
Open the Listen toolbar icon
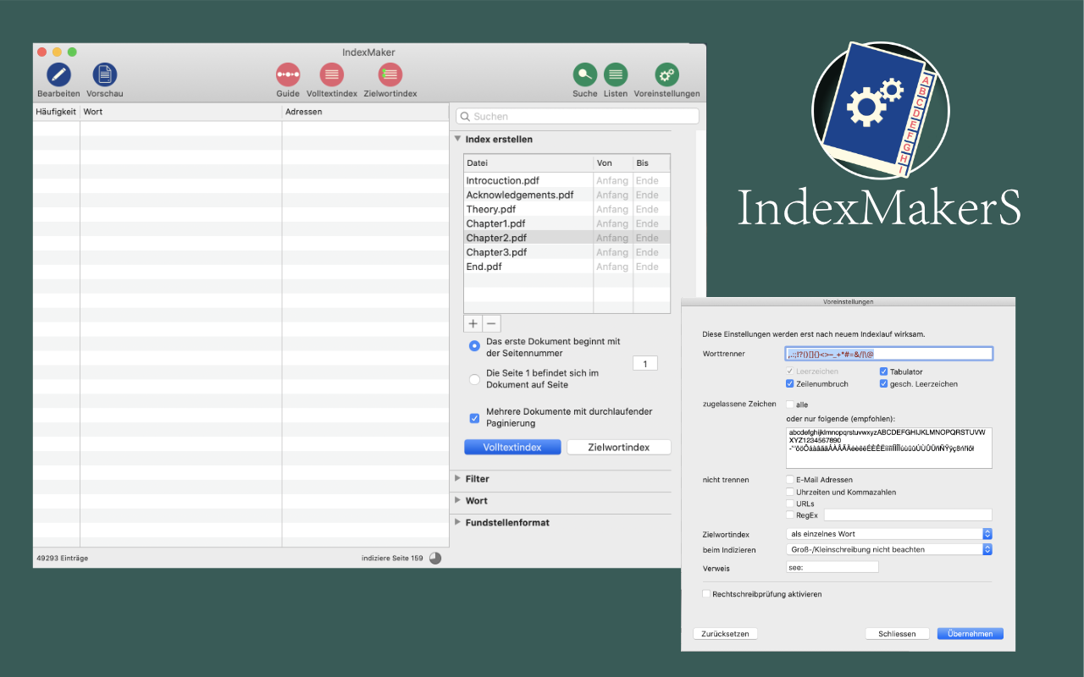(616, 74)
